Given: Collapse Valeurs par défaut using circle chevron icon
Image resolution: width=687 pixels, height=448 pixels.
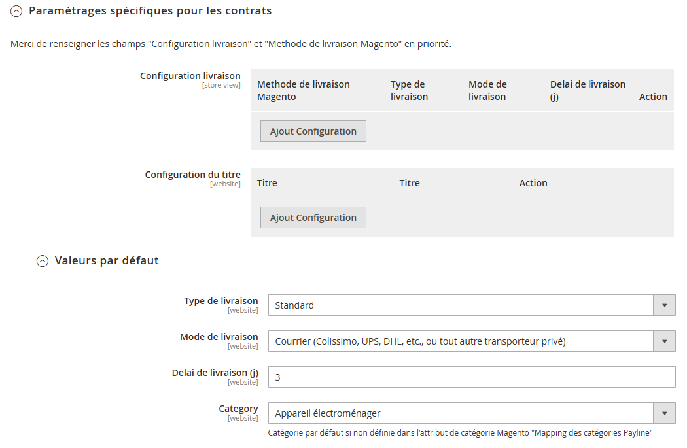Looking at the screenshot, I should [43, 261].
